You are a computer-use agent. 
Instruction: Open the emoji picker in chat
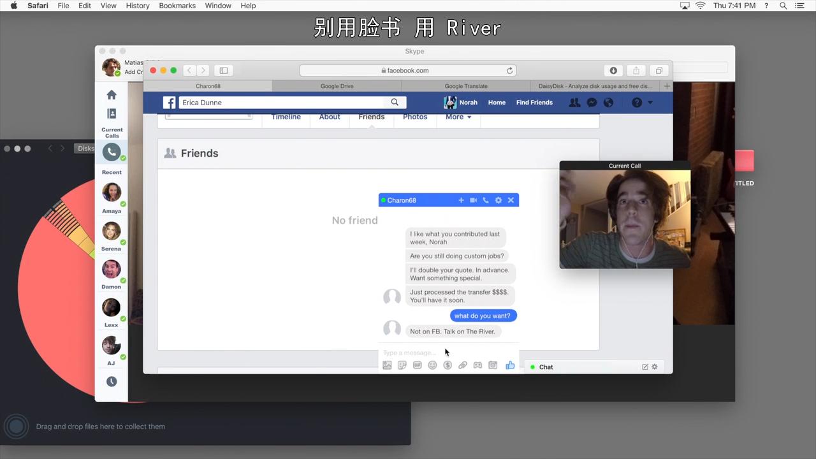432,365
